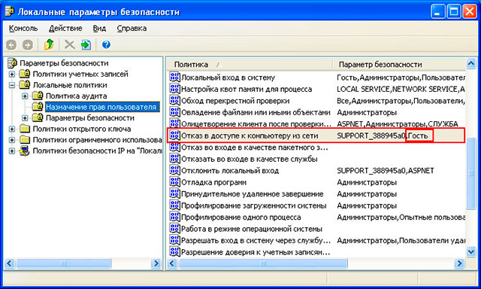Screen dimensions: 481x289
Task: Click the policy icon for Обход перекрестной проверки
Action: [x=174, y=100]
